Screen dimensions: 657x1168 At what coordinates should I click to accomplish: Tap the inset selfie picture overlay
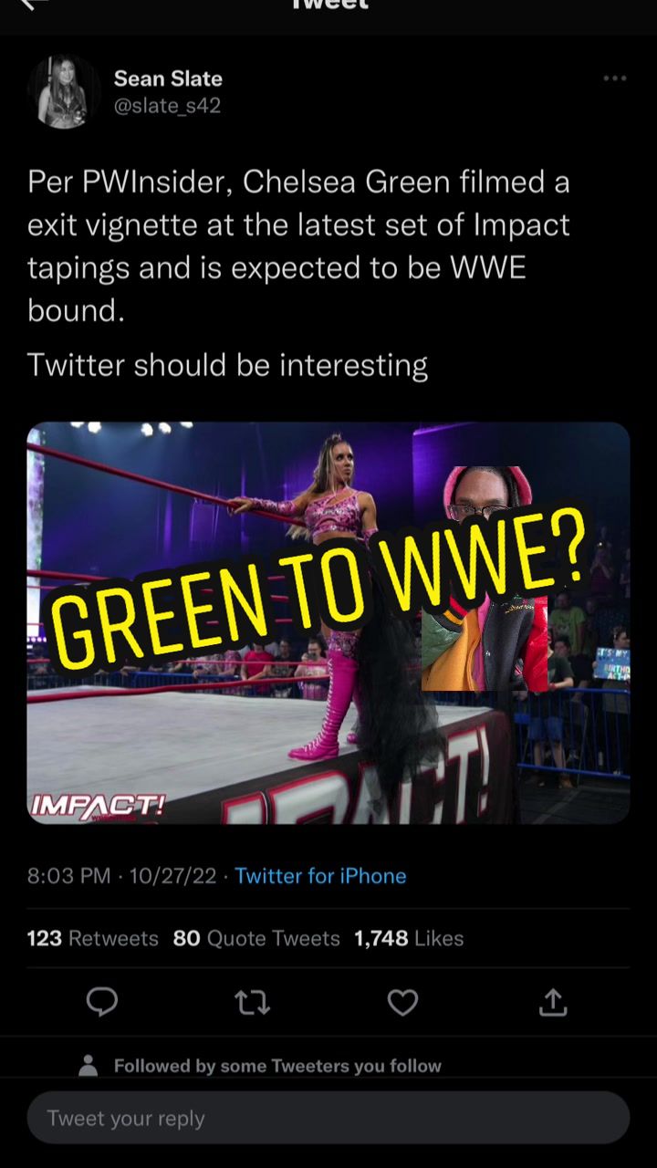click(485, 579)
